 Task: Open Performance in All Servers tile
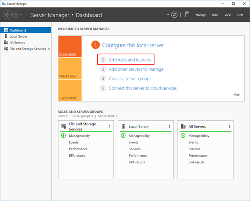(198, 156)
